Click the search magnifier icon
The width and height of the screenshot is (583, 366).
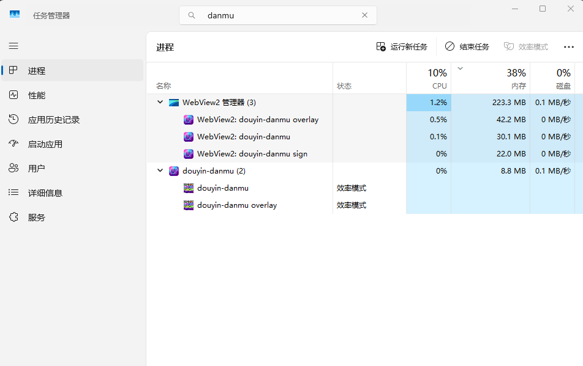coord(192,15)
